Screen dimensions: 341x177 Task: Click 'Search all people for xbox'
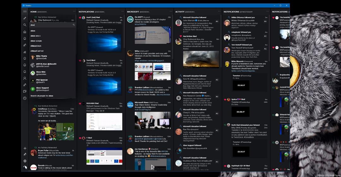tap(42, 96)
